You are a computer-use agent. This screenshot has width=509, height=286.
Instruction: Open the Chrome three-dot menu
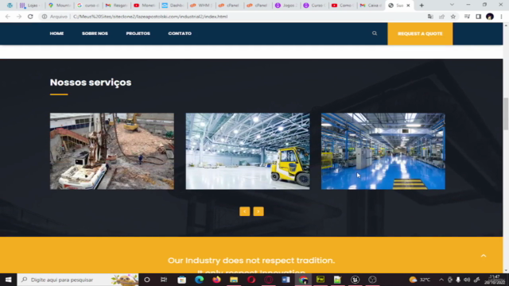tap(501, 17)
